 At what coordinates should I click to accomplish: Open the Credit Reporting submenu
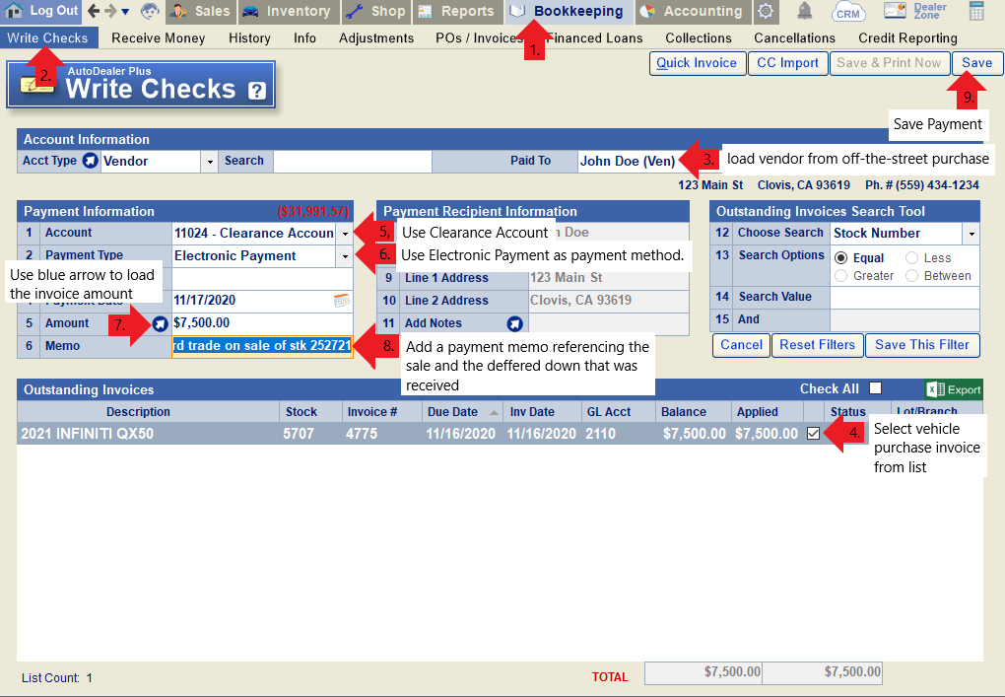[907, 37]
